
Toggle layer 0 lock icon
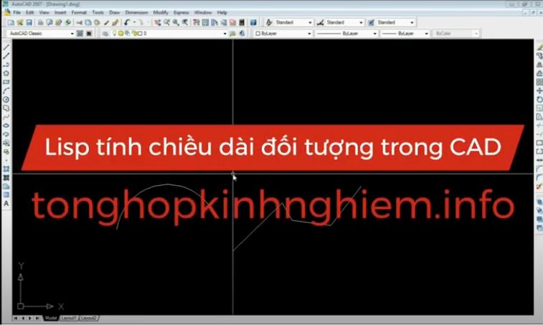coord(134,34)
